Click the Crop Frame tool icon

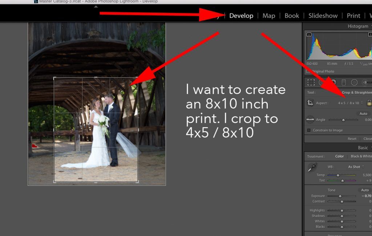coord(310,103)
